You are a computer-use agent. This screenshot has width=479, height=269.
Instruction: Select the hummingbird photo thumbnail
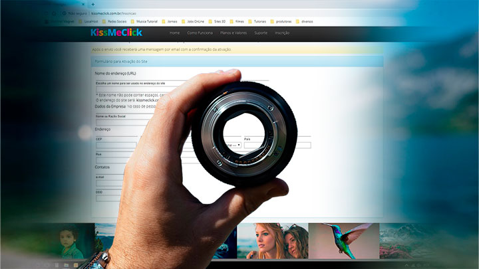click(344, 241)
